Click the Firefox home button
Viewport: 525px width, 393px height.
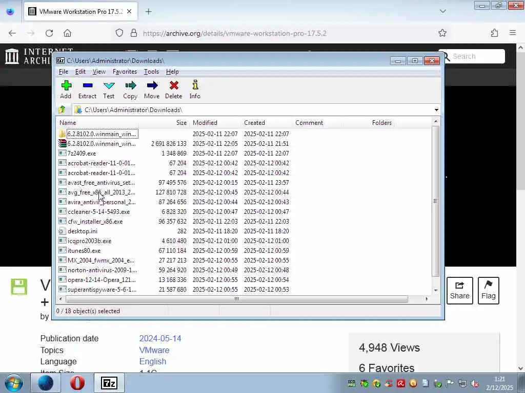click(x=67, y=33)
